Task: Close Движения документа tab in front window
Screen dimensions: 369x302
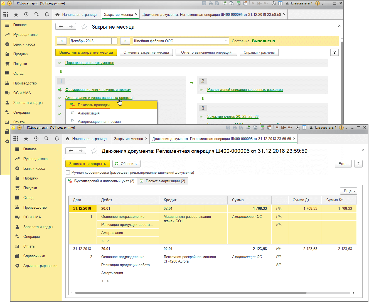Action: click(294, 139)
